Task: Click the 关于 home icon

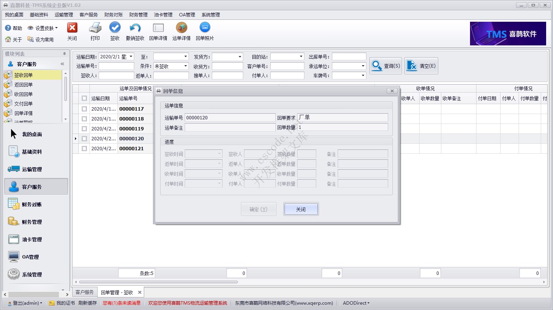Action: click(x=8, y=39)
